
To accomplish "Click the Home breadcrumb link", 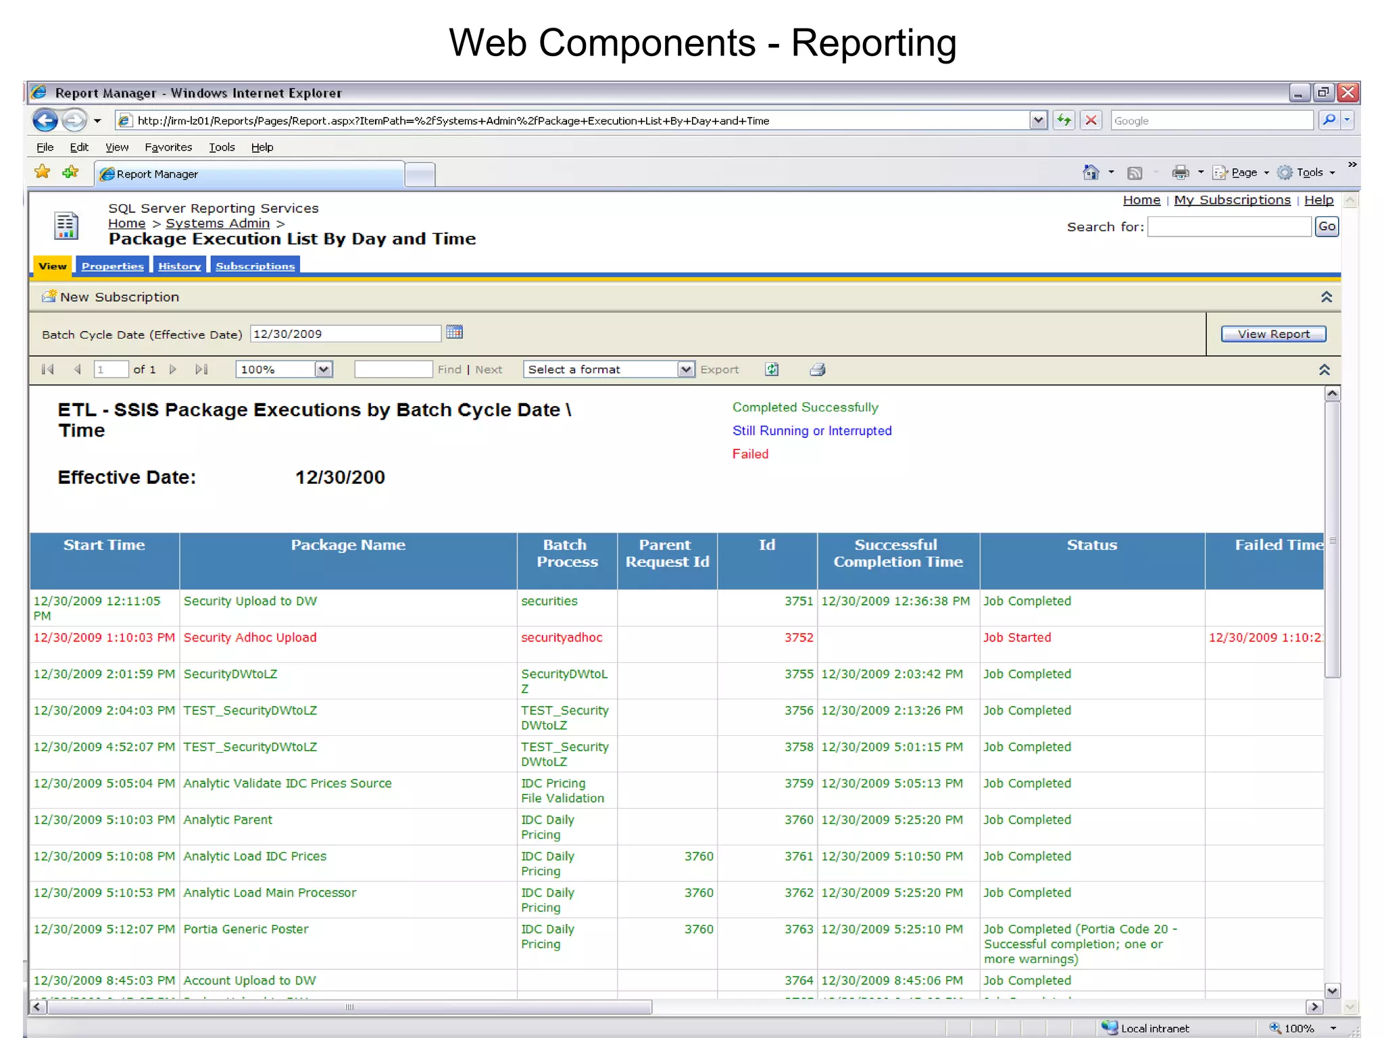I will coord(126,223).
